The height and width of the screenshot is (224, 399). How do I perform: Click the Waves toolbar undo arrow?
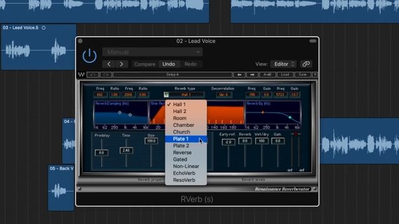pos(93,75)
